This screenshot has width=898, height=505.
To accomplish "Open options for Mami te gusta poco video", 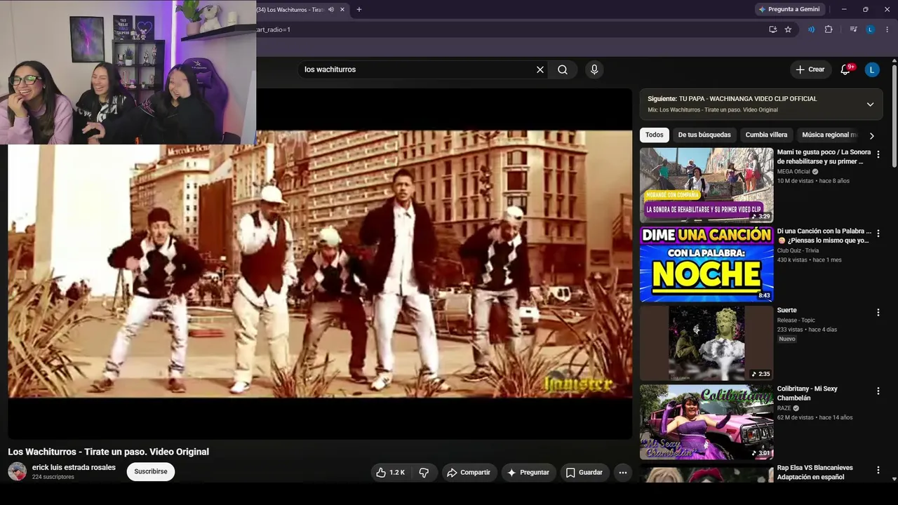I will 878,154.
